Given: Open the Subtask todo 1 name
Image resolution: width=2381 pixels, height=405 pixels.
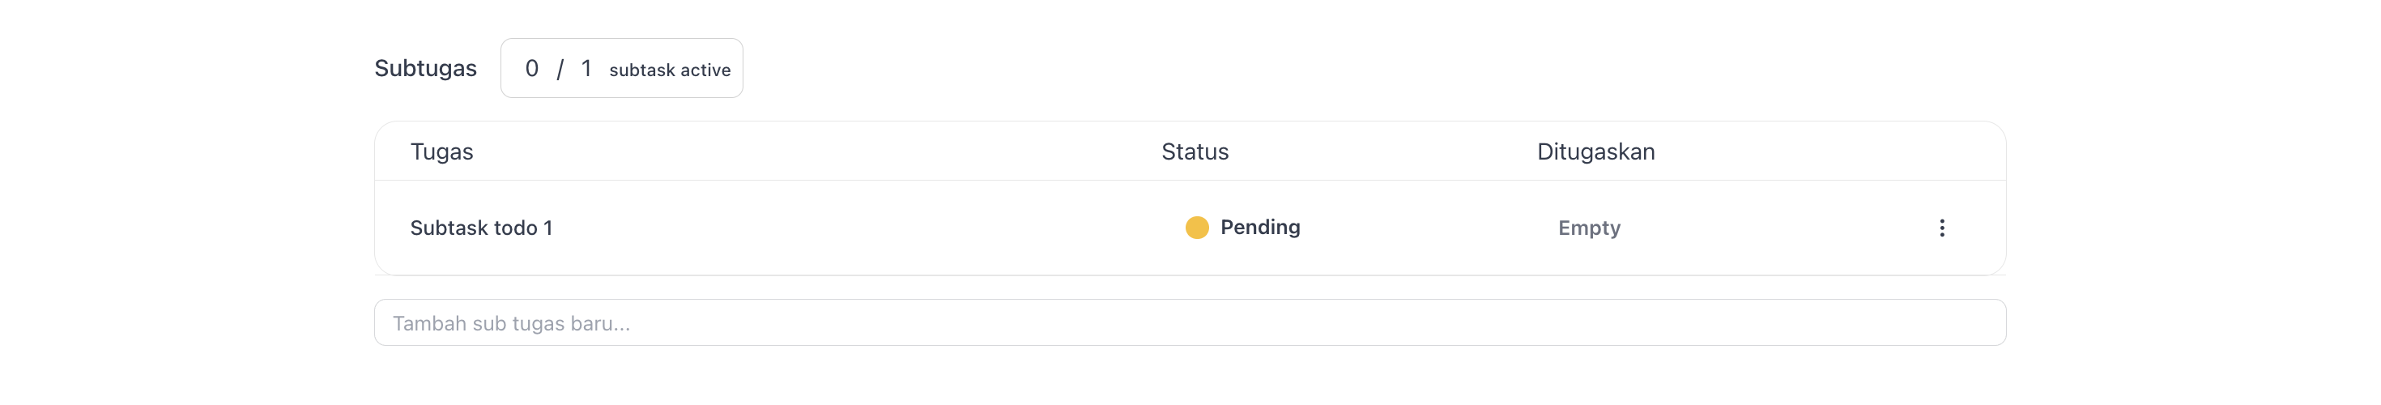Looking at the screenshot, I should (480, 228).
